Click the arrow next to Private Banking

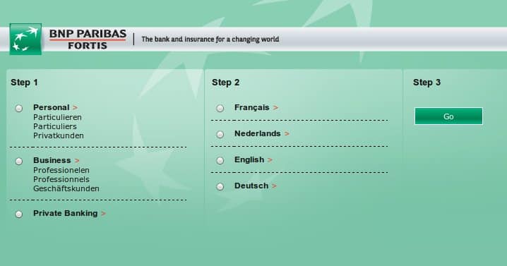click(104, 214)
